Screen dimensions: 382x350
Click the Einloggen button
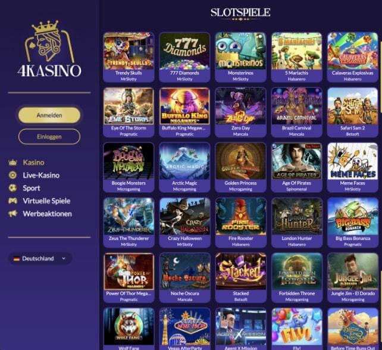[49, 137]
